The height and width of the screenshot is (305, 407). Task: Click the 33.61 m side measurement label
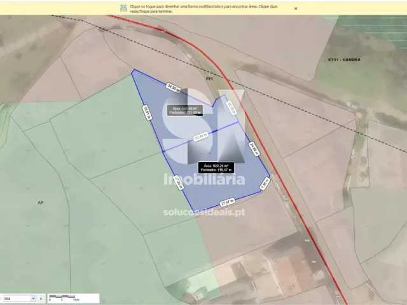click(146, 113)
